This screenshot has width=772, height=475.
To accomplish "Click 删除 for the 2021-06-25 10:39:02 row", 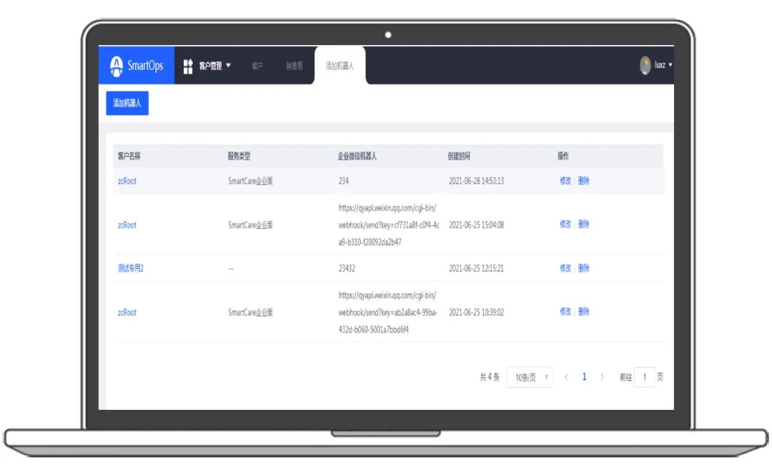I will coord(584,311).
